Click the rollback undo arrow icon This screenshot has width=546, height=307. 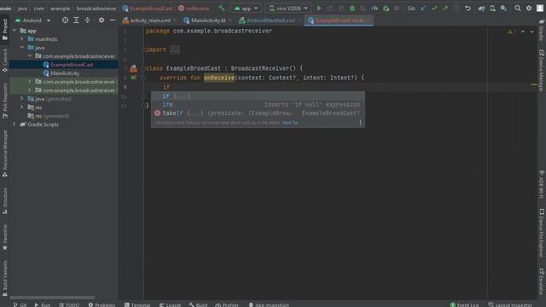(x=468, y=8)
